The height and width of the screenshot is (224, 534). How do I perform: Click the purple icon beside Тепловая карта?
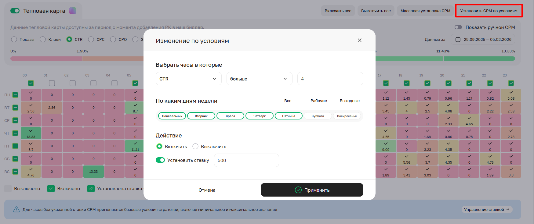click(x=73, y=11)
